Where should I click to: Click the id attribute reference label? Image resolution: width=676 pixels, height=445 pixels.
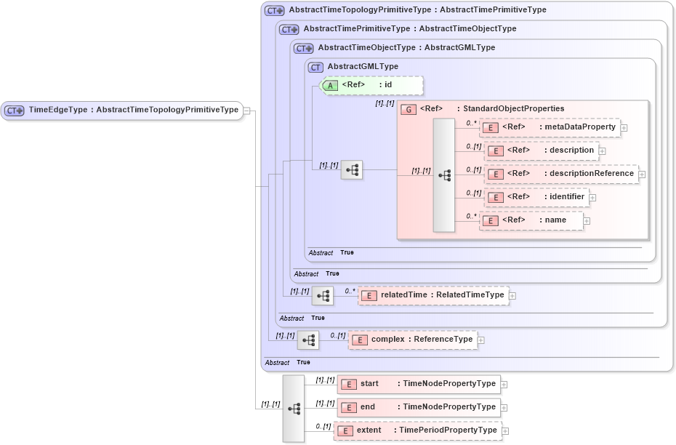point(367,84)
